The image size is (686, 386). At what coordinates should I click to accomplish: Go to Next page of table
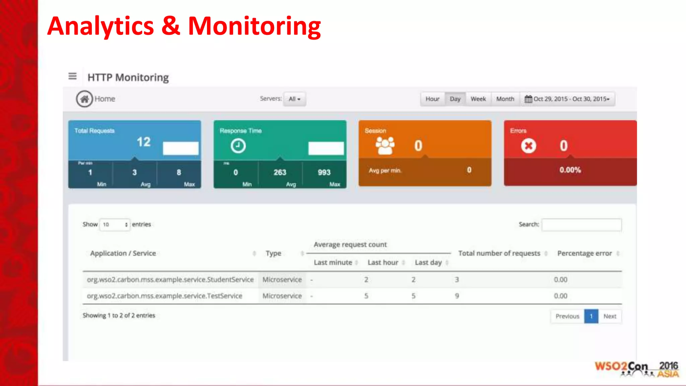pyautogui.click(x=610, y=316)
